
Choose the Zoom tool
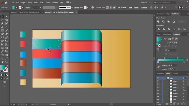tap(6, 62)
